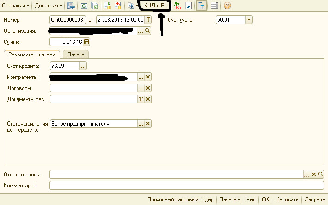Clear the Контрагенты field with X
Image resolution: width=328 pixels, height=205 pixels.
click(x=148, y=77)
